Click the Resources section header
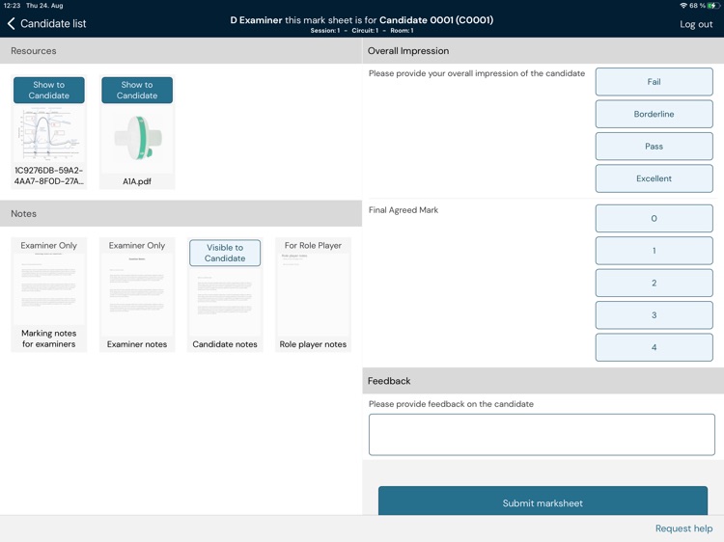Screen dimensions: 724x542 181,51
